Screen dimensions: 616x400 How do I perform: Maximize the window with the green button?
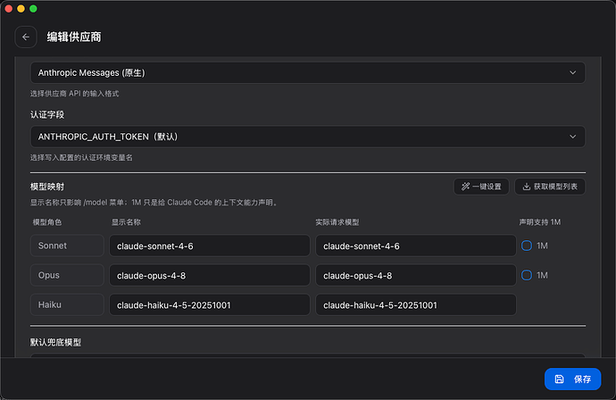[33, 9]
